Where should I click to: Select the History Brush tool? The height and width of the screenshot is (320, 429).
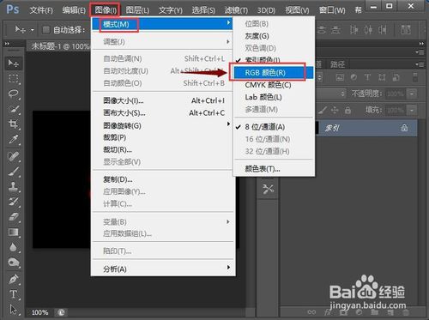(13, 202)
